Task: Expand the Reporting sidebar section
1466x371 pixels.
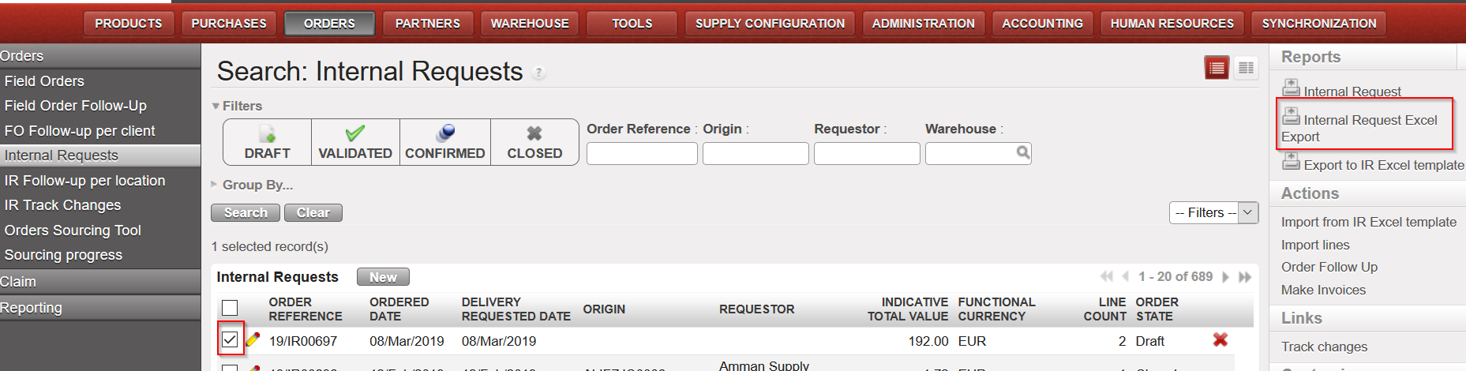Action: (x=100, y=308)
